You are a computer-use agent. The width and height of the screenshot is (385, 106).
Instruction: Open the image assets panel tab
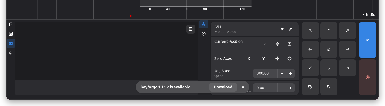pos(11,24)
